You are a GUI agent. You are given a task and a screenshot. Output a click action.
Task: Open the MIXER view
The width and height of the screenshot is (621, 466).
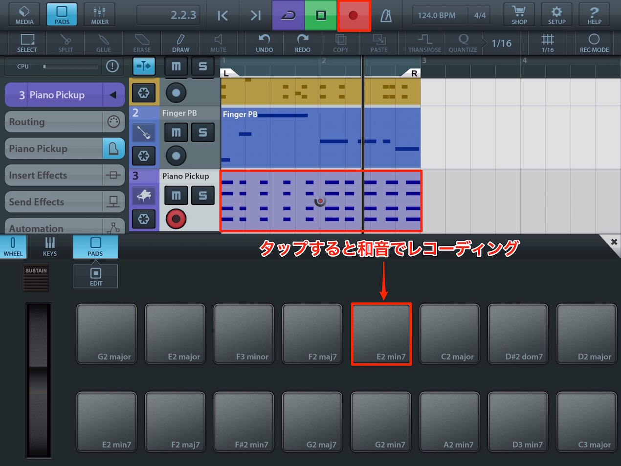[x=99, y=15]
